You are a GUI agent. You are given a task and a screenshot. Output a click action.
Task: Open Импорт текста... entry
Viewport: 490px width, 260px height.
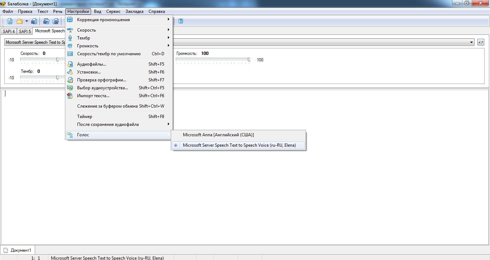coord(119,96)
